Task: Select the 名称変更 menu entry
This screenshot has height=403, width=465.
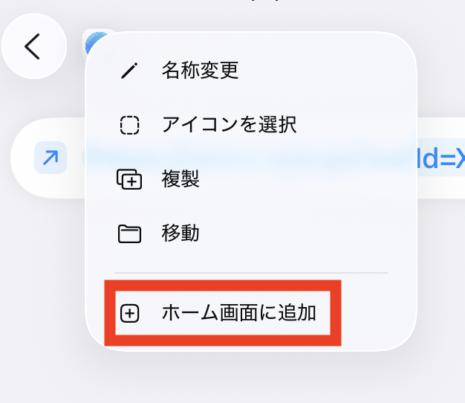Action: (x=251, y=71)
